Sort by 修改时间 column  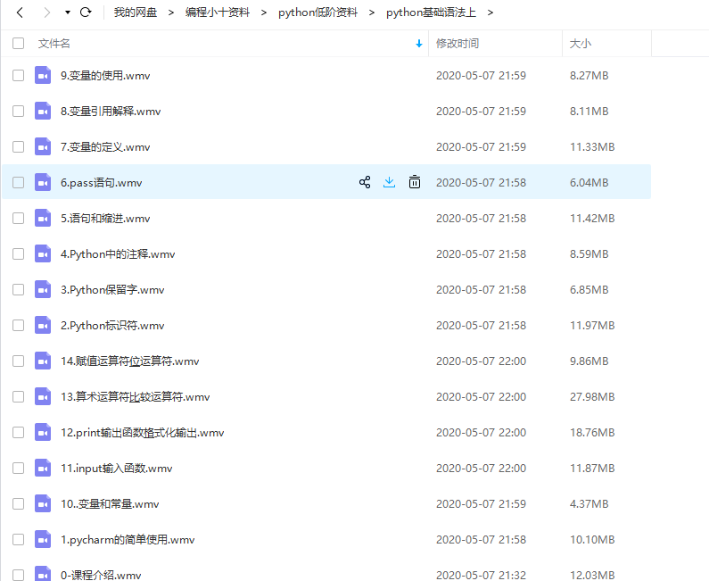458,44
